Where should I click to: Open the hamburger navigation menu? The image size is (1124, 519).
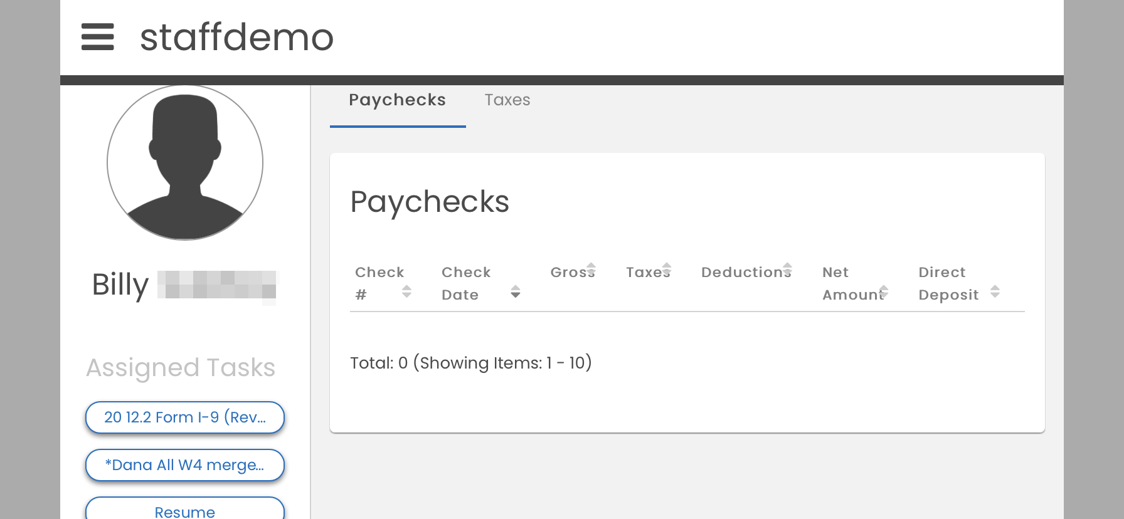click(98, 37)
